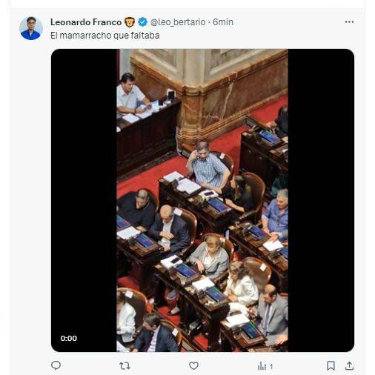375x375 pixels.
Task: Click the blue verified badge
Action: pyautogui.click(x=142, y=22)
